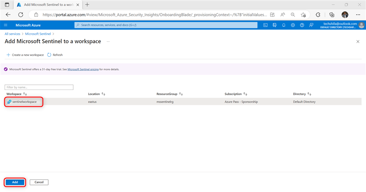Sort by the ResourceGroup column

coord(170,94)
